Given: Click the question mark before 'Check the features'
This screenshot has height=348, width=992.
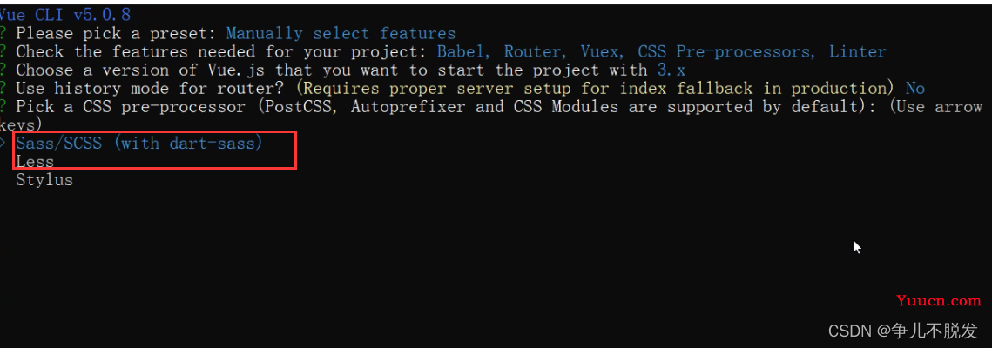Looking at the screenshot, I should (3, 52).
